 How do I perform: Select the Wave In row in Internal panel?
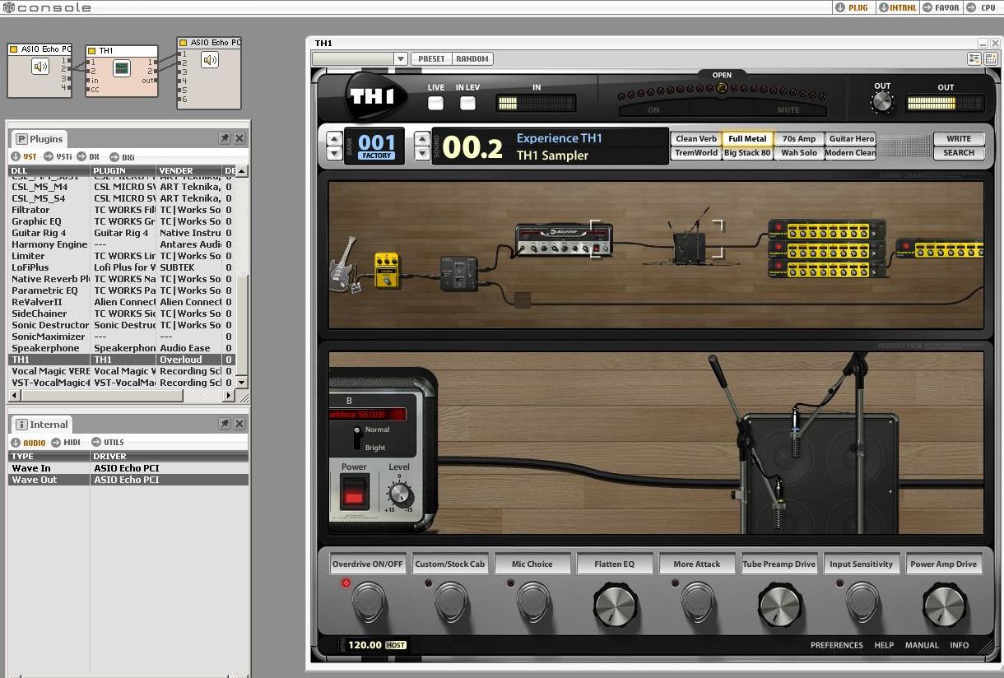pos(128,468)
